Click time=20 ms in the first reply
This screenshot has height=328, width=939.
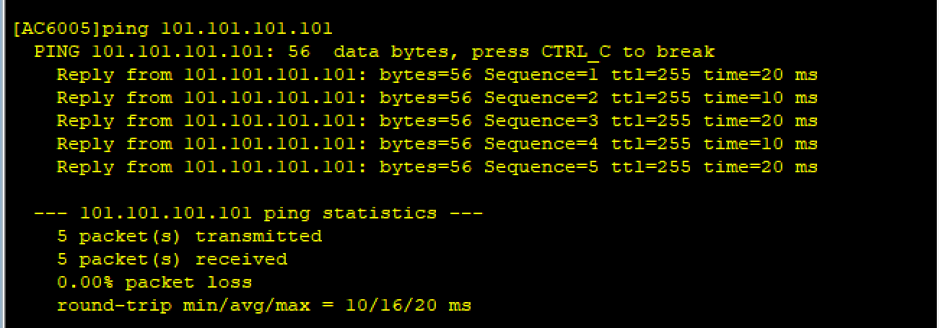[x=761, y=75]
